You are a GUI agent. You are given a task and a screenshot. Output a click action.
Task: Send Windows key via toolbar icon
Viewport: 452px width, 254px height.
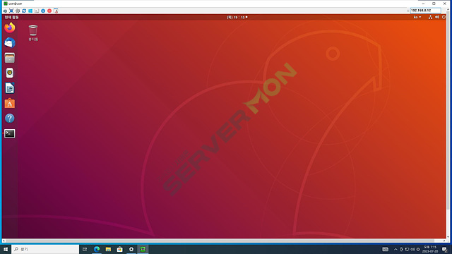pyautogui.click(x=30, y=11)
